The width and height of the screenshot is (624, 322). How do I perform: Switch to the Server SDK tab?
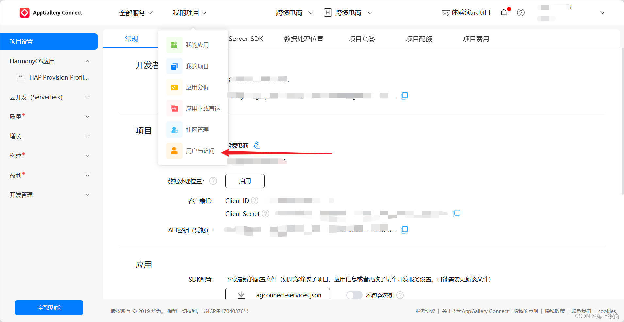click(246, 39)
